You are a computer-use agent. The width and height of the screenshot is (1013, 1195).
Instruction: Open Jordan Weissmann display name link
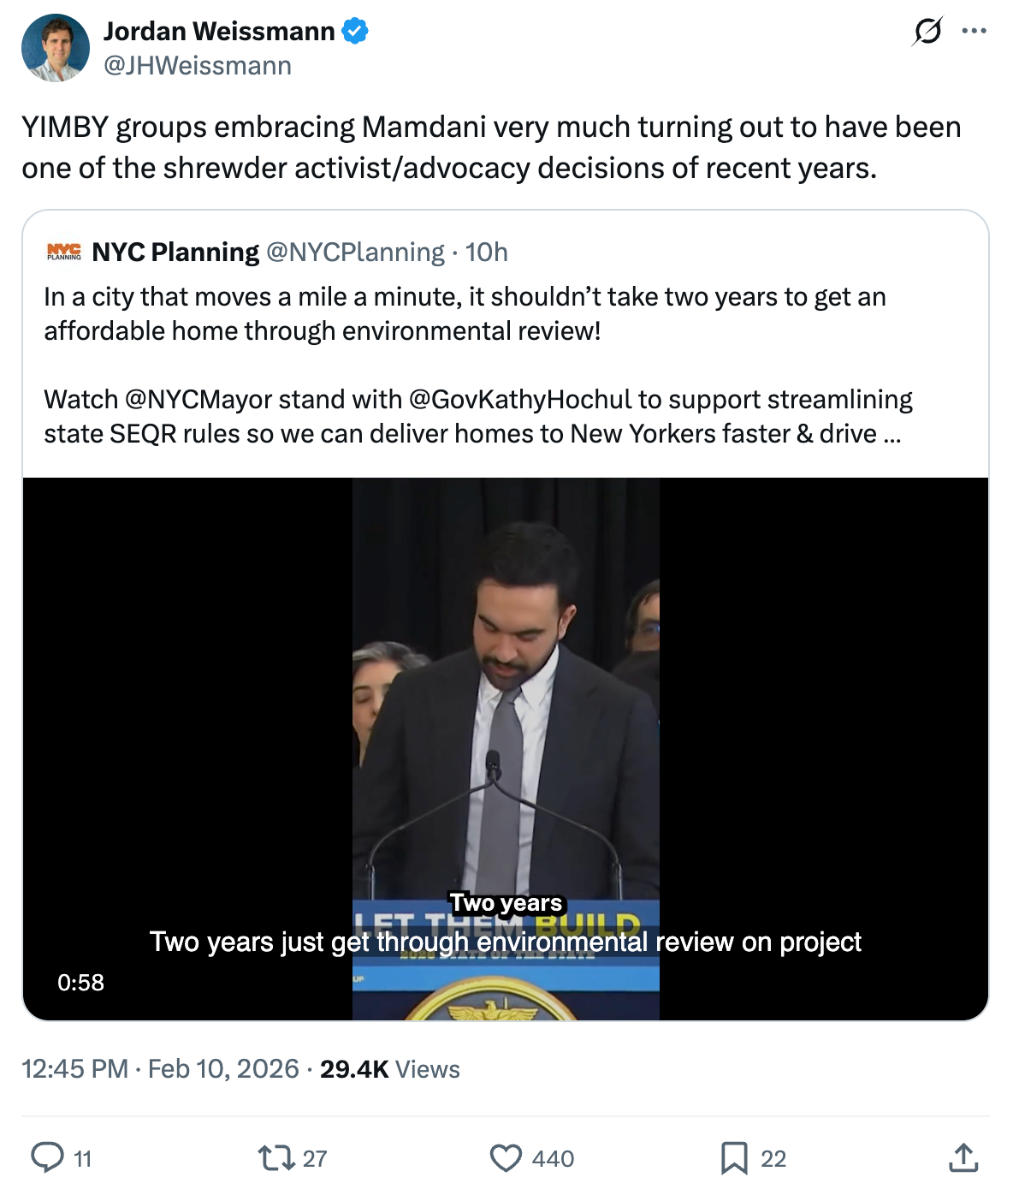click(x=219, y=32)
